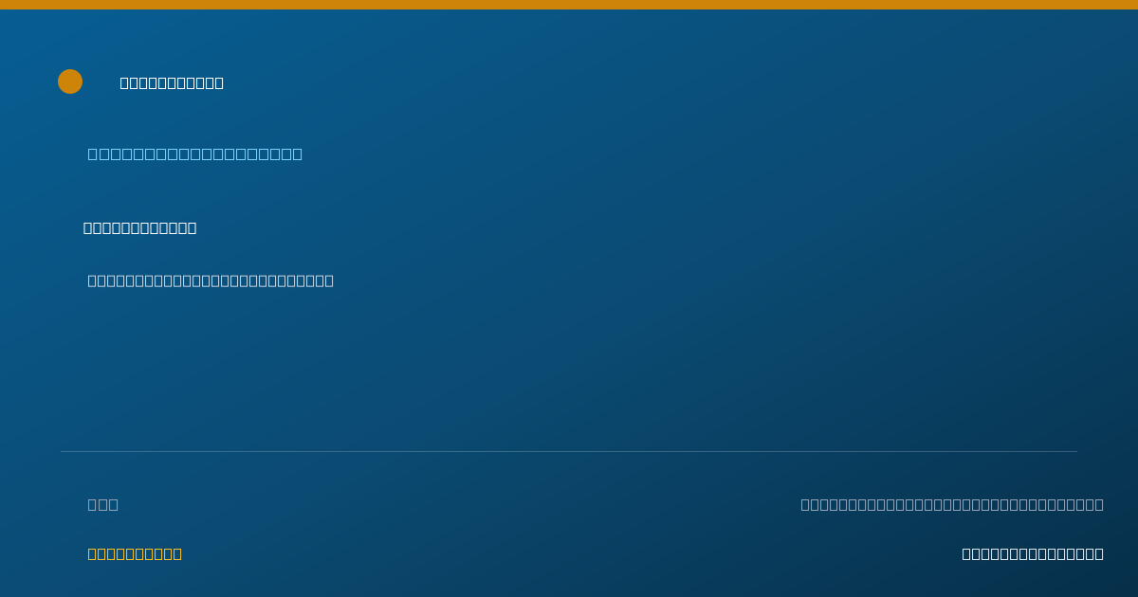Activate the yellow text beneath short grey label
Image resolution: width=1138 pixels, height=597 pixels.
(x=135, y=553)
